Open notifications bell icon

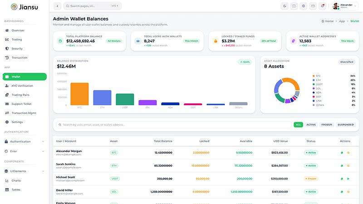323,6
